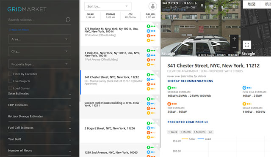Click green storage rating icon in recommendations
271x157 pixels.
click(169, 88)
